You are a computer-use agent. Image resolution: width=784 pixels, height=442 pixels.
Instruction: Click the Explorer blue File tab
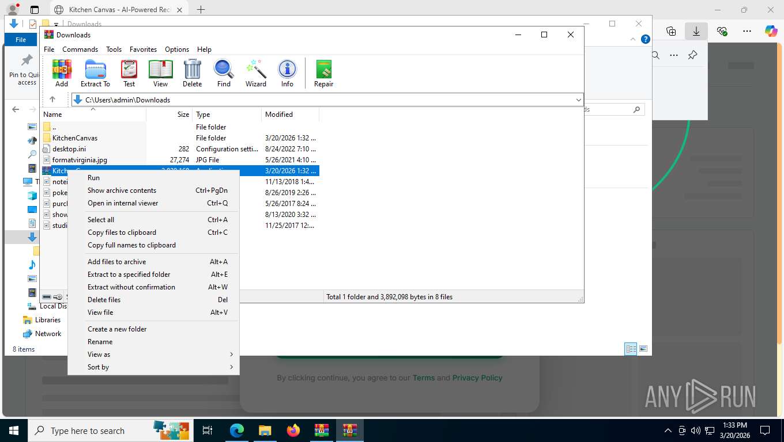click(21, 40)
